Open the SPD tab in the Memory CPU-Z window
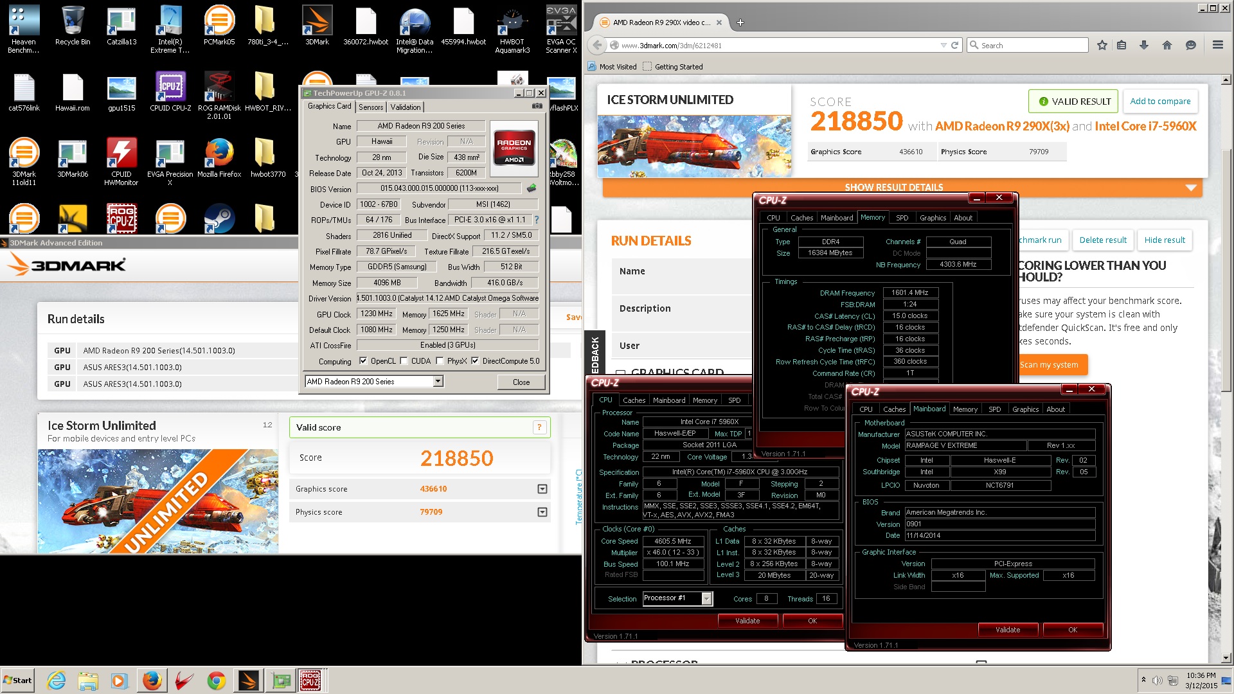 [x=902, y=218]
